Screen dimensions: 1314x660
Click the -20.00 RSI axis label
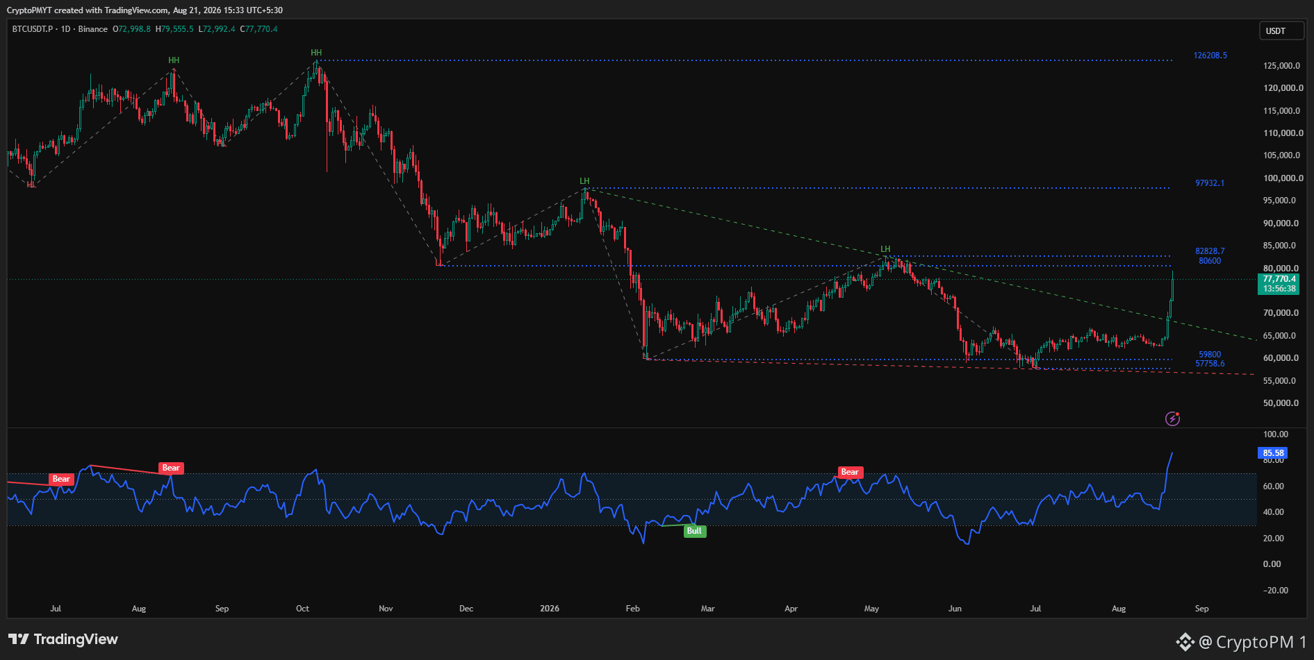(x=1275, y=591)
